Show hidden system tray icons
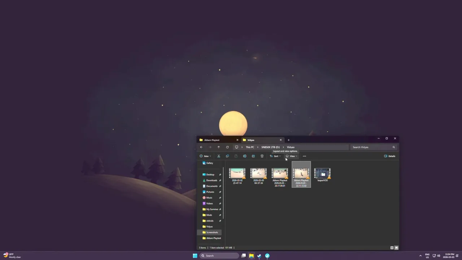 pos(420,256)
